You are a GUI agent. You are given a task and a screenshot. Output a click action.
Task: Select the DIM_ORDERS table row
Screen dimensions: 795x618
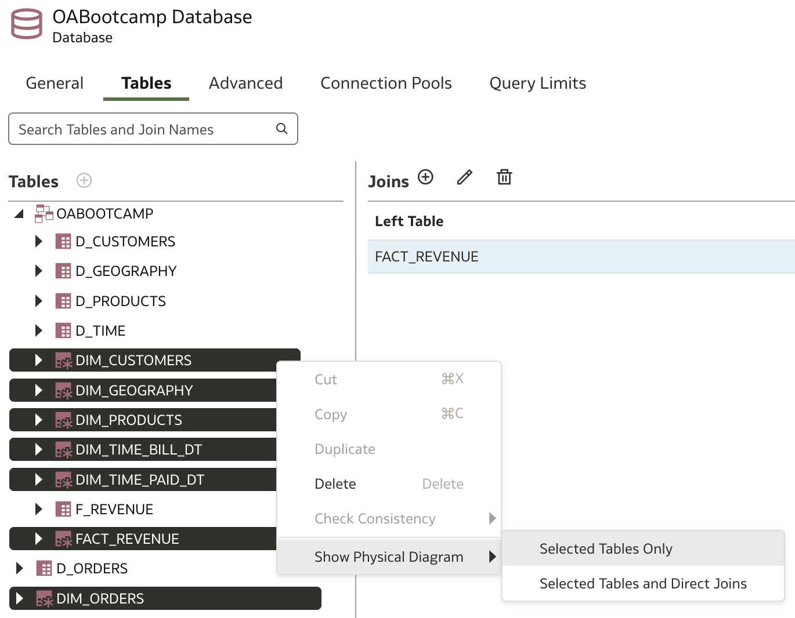165,598
